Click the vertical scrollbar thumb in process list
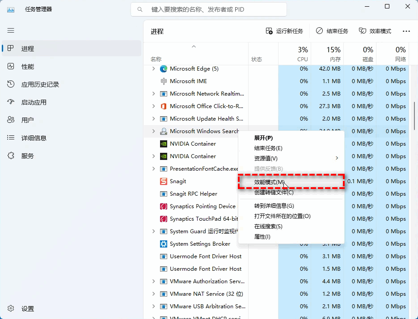This screenshot has height=319, width=418. (x=414, y=116)
